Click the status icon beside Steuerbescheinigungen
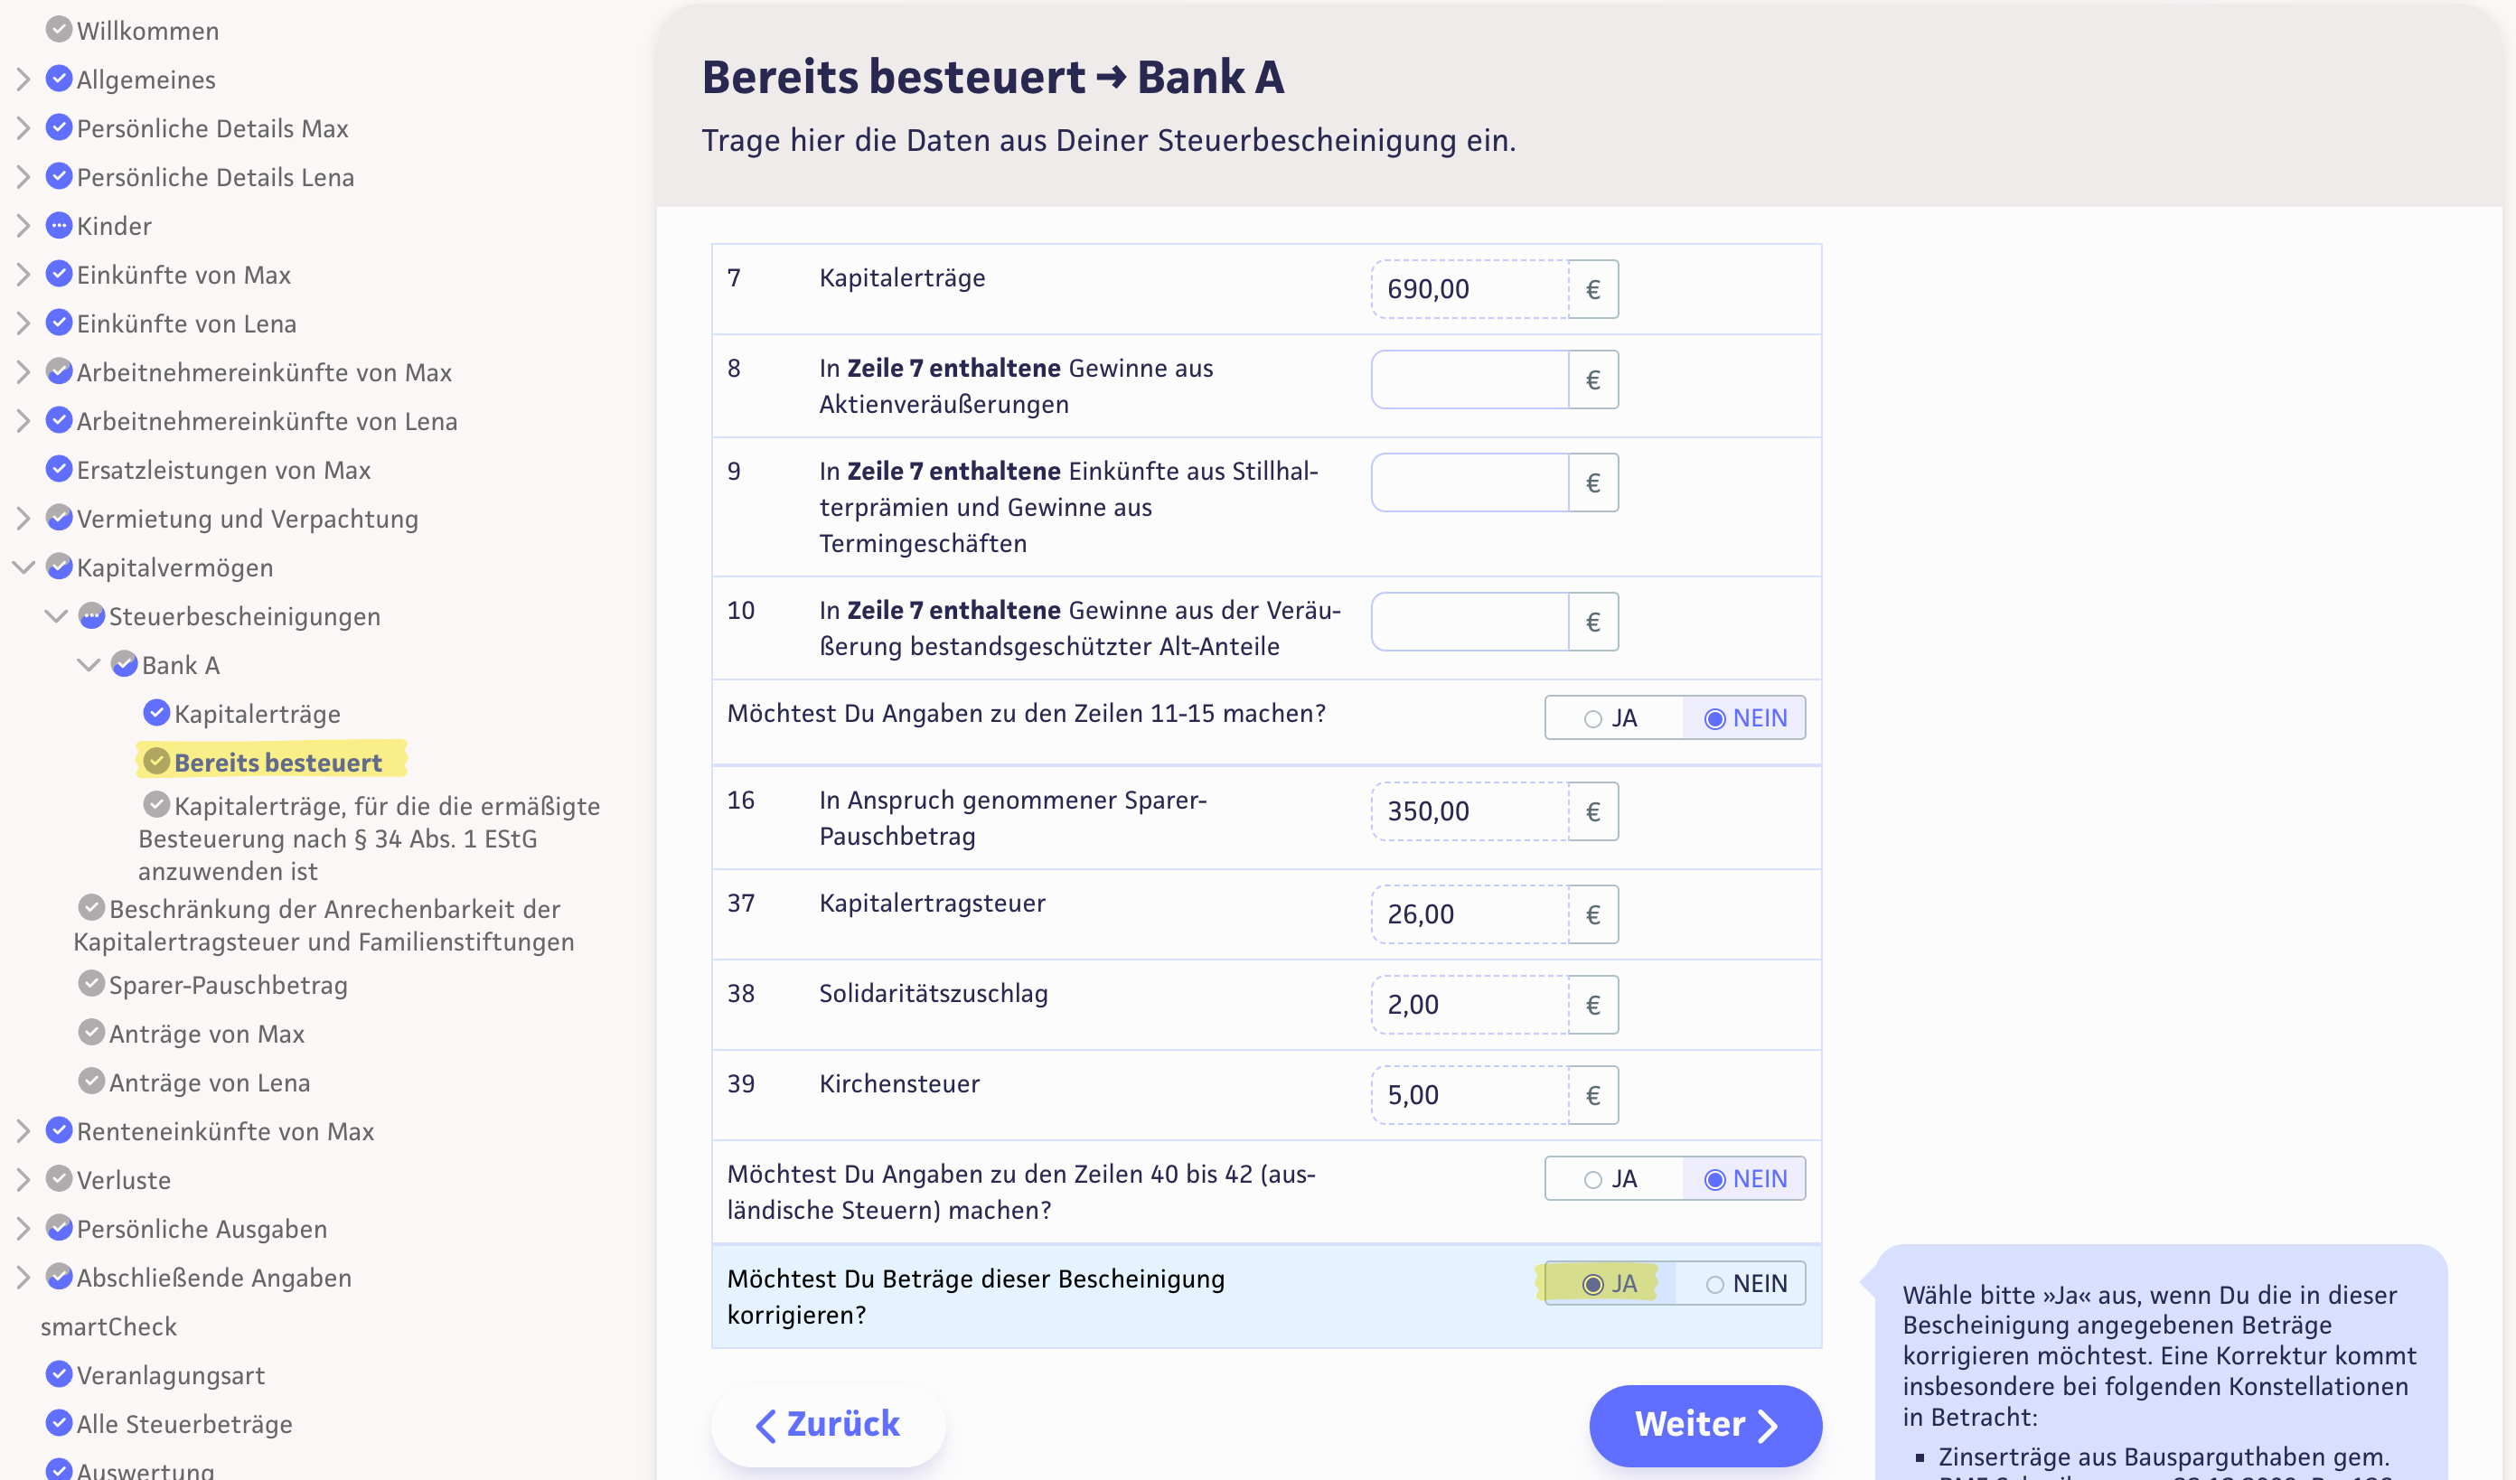The width and height of the screenshot is (2516, 1480). [x=92, y=615]
